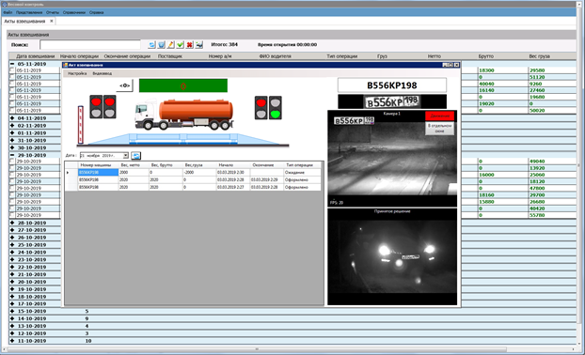
Task: Click the red-white barrier icon
Action: [80, 125]
